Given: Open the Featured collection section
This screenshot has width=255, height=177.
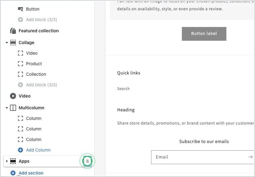Looking at the screenshot, I should (39, 31).
